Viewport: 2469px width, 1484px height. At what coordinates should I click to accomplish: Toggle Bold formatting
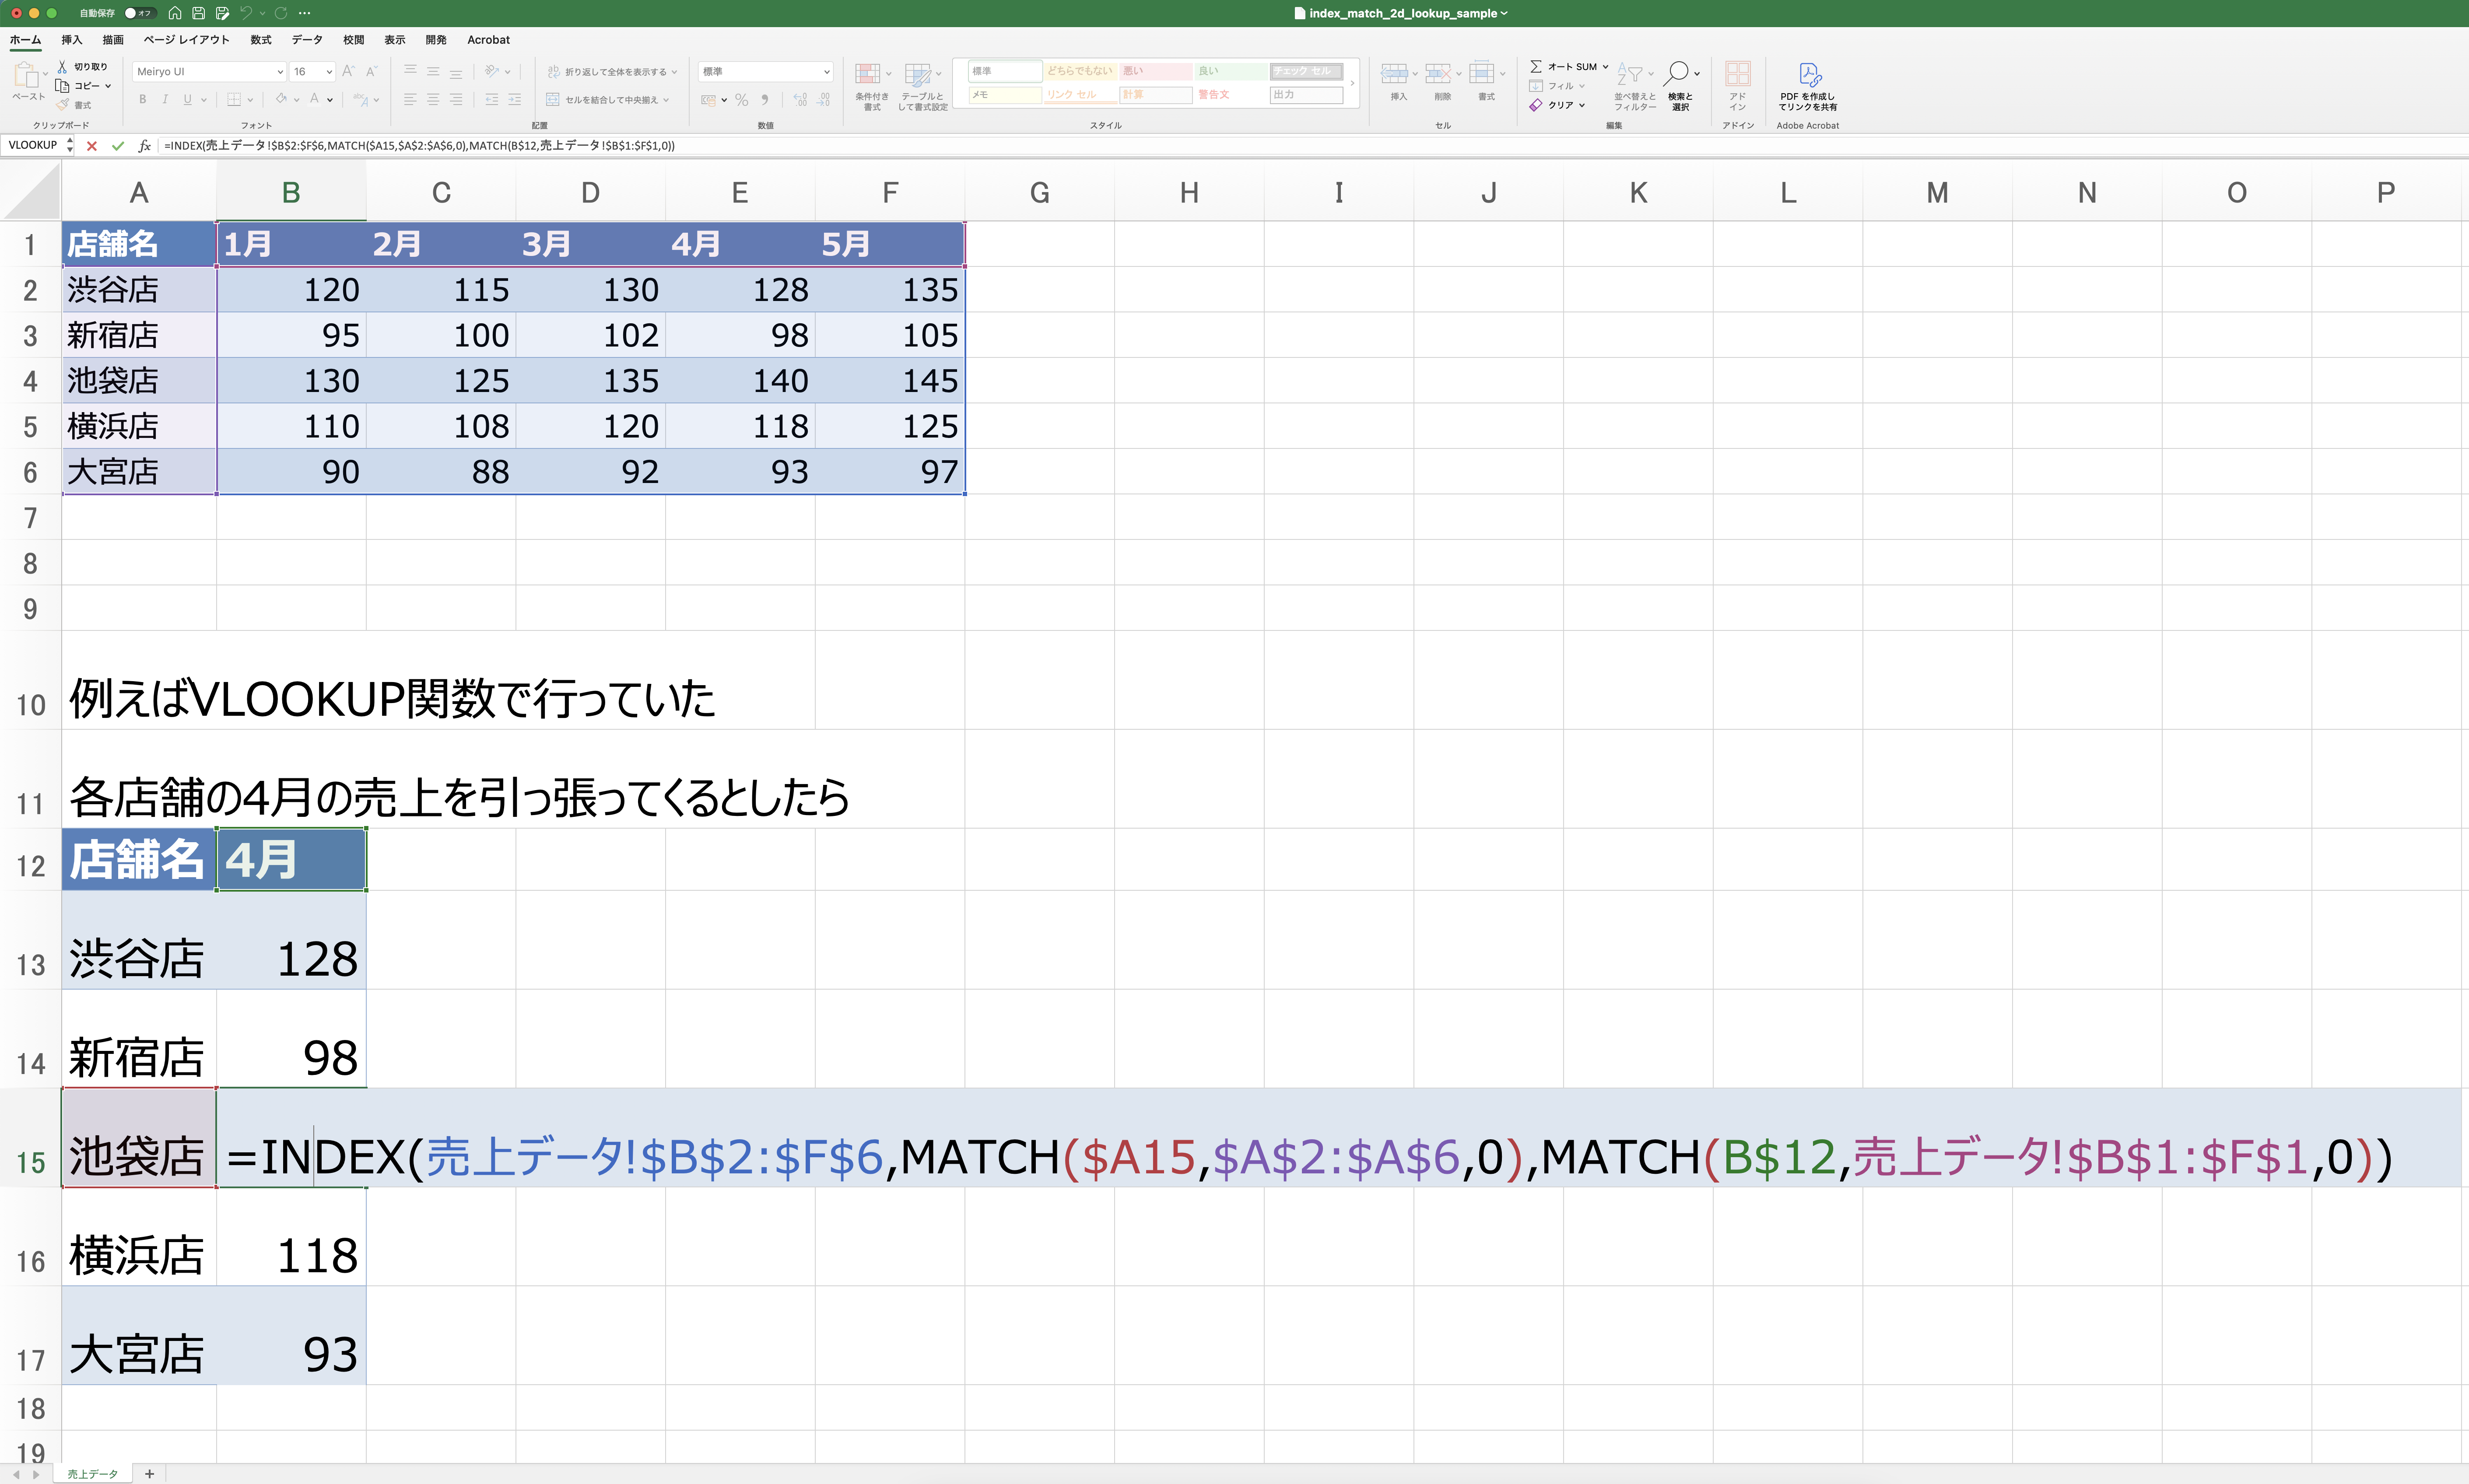(143, 100)
